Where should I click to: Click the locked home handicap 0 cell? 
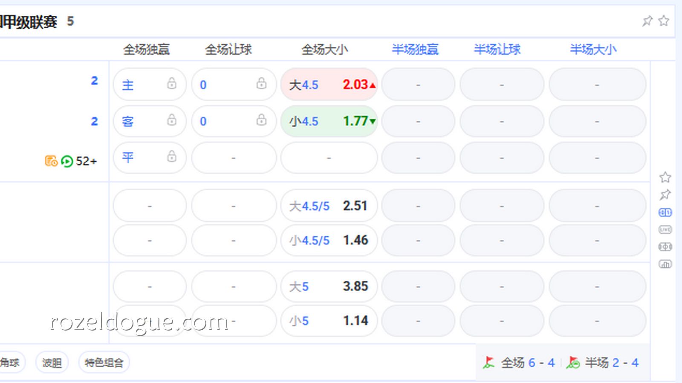234,84
